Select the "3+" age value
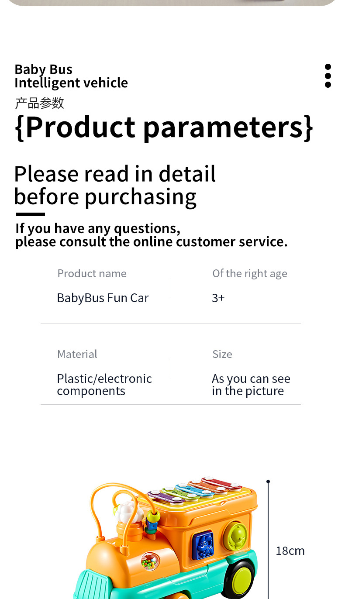The width and height of the screenshot is (345, 599). point(218,298)
